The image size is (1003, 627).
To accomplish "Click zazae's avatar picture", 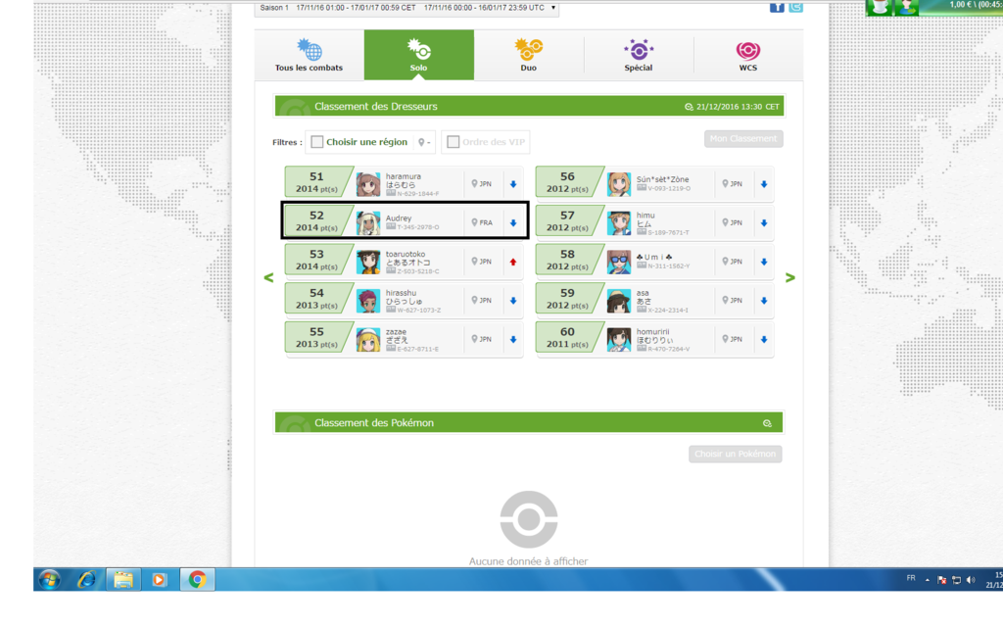I will pyautogui.click(x=368, y=340).
